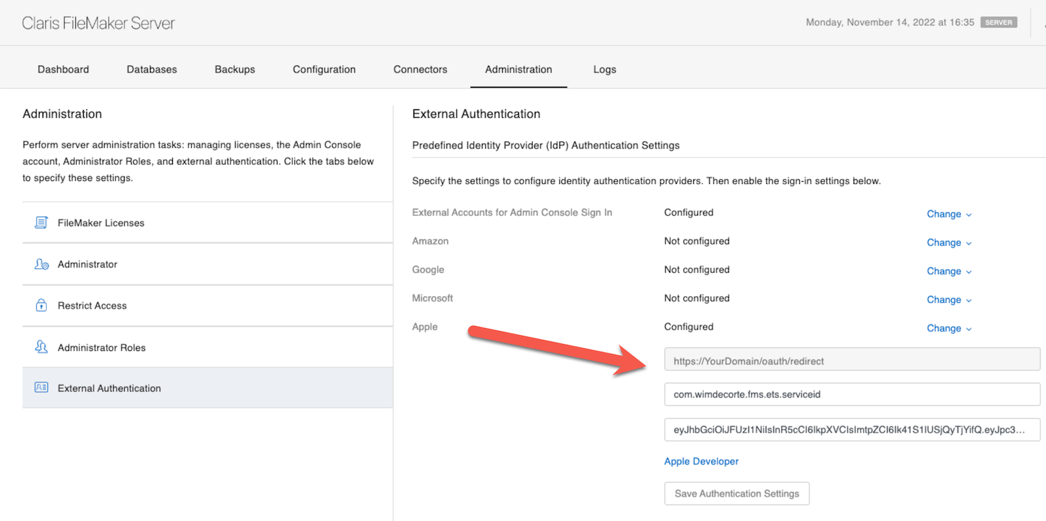Viewport: 1046px width, 521px height.
Task: Click Configured status for External Accounts row
Action: point(688,212)
